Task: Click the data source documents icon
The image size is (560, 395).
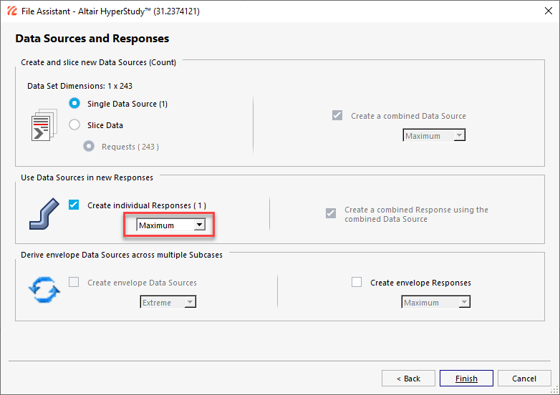Action: [x=44, y=125]
